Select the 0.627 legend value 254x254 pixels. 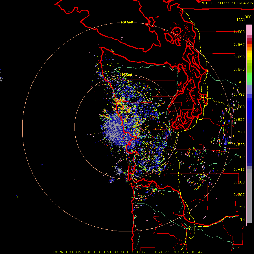point(239,120)
